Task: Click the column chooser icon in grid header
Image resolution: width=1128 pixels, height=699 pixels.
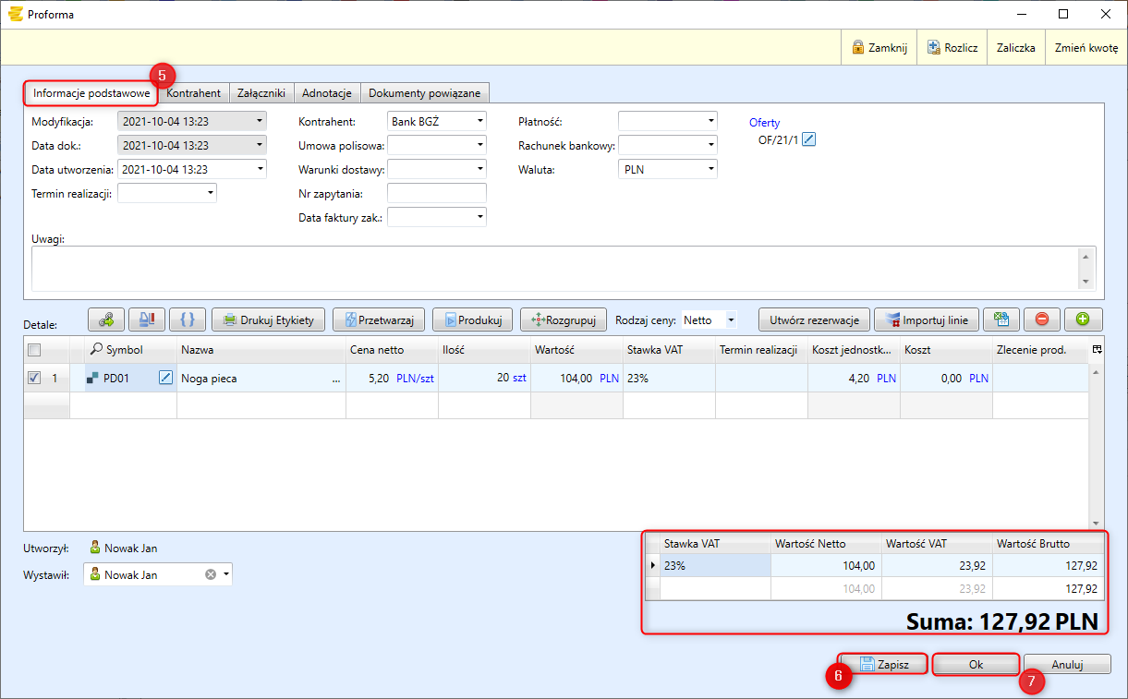Action: pyautogui.click(x=1097, y=350)
